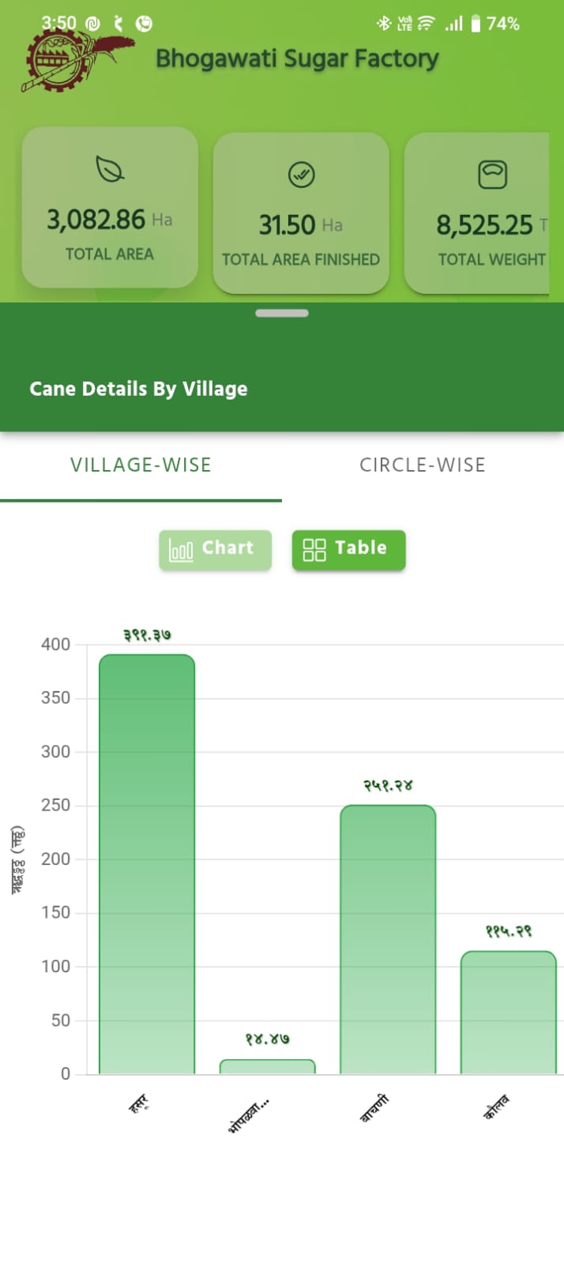This screenshot has width=564, height=1263.
Task: Select the bar labeled २५१.२४
Action: point(388,939)
